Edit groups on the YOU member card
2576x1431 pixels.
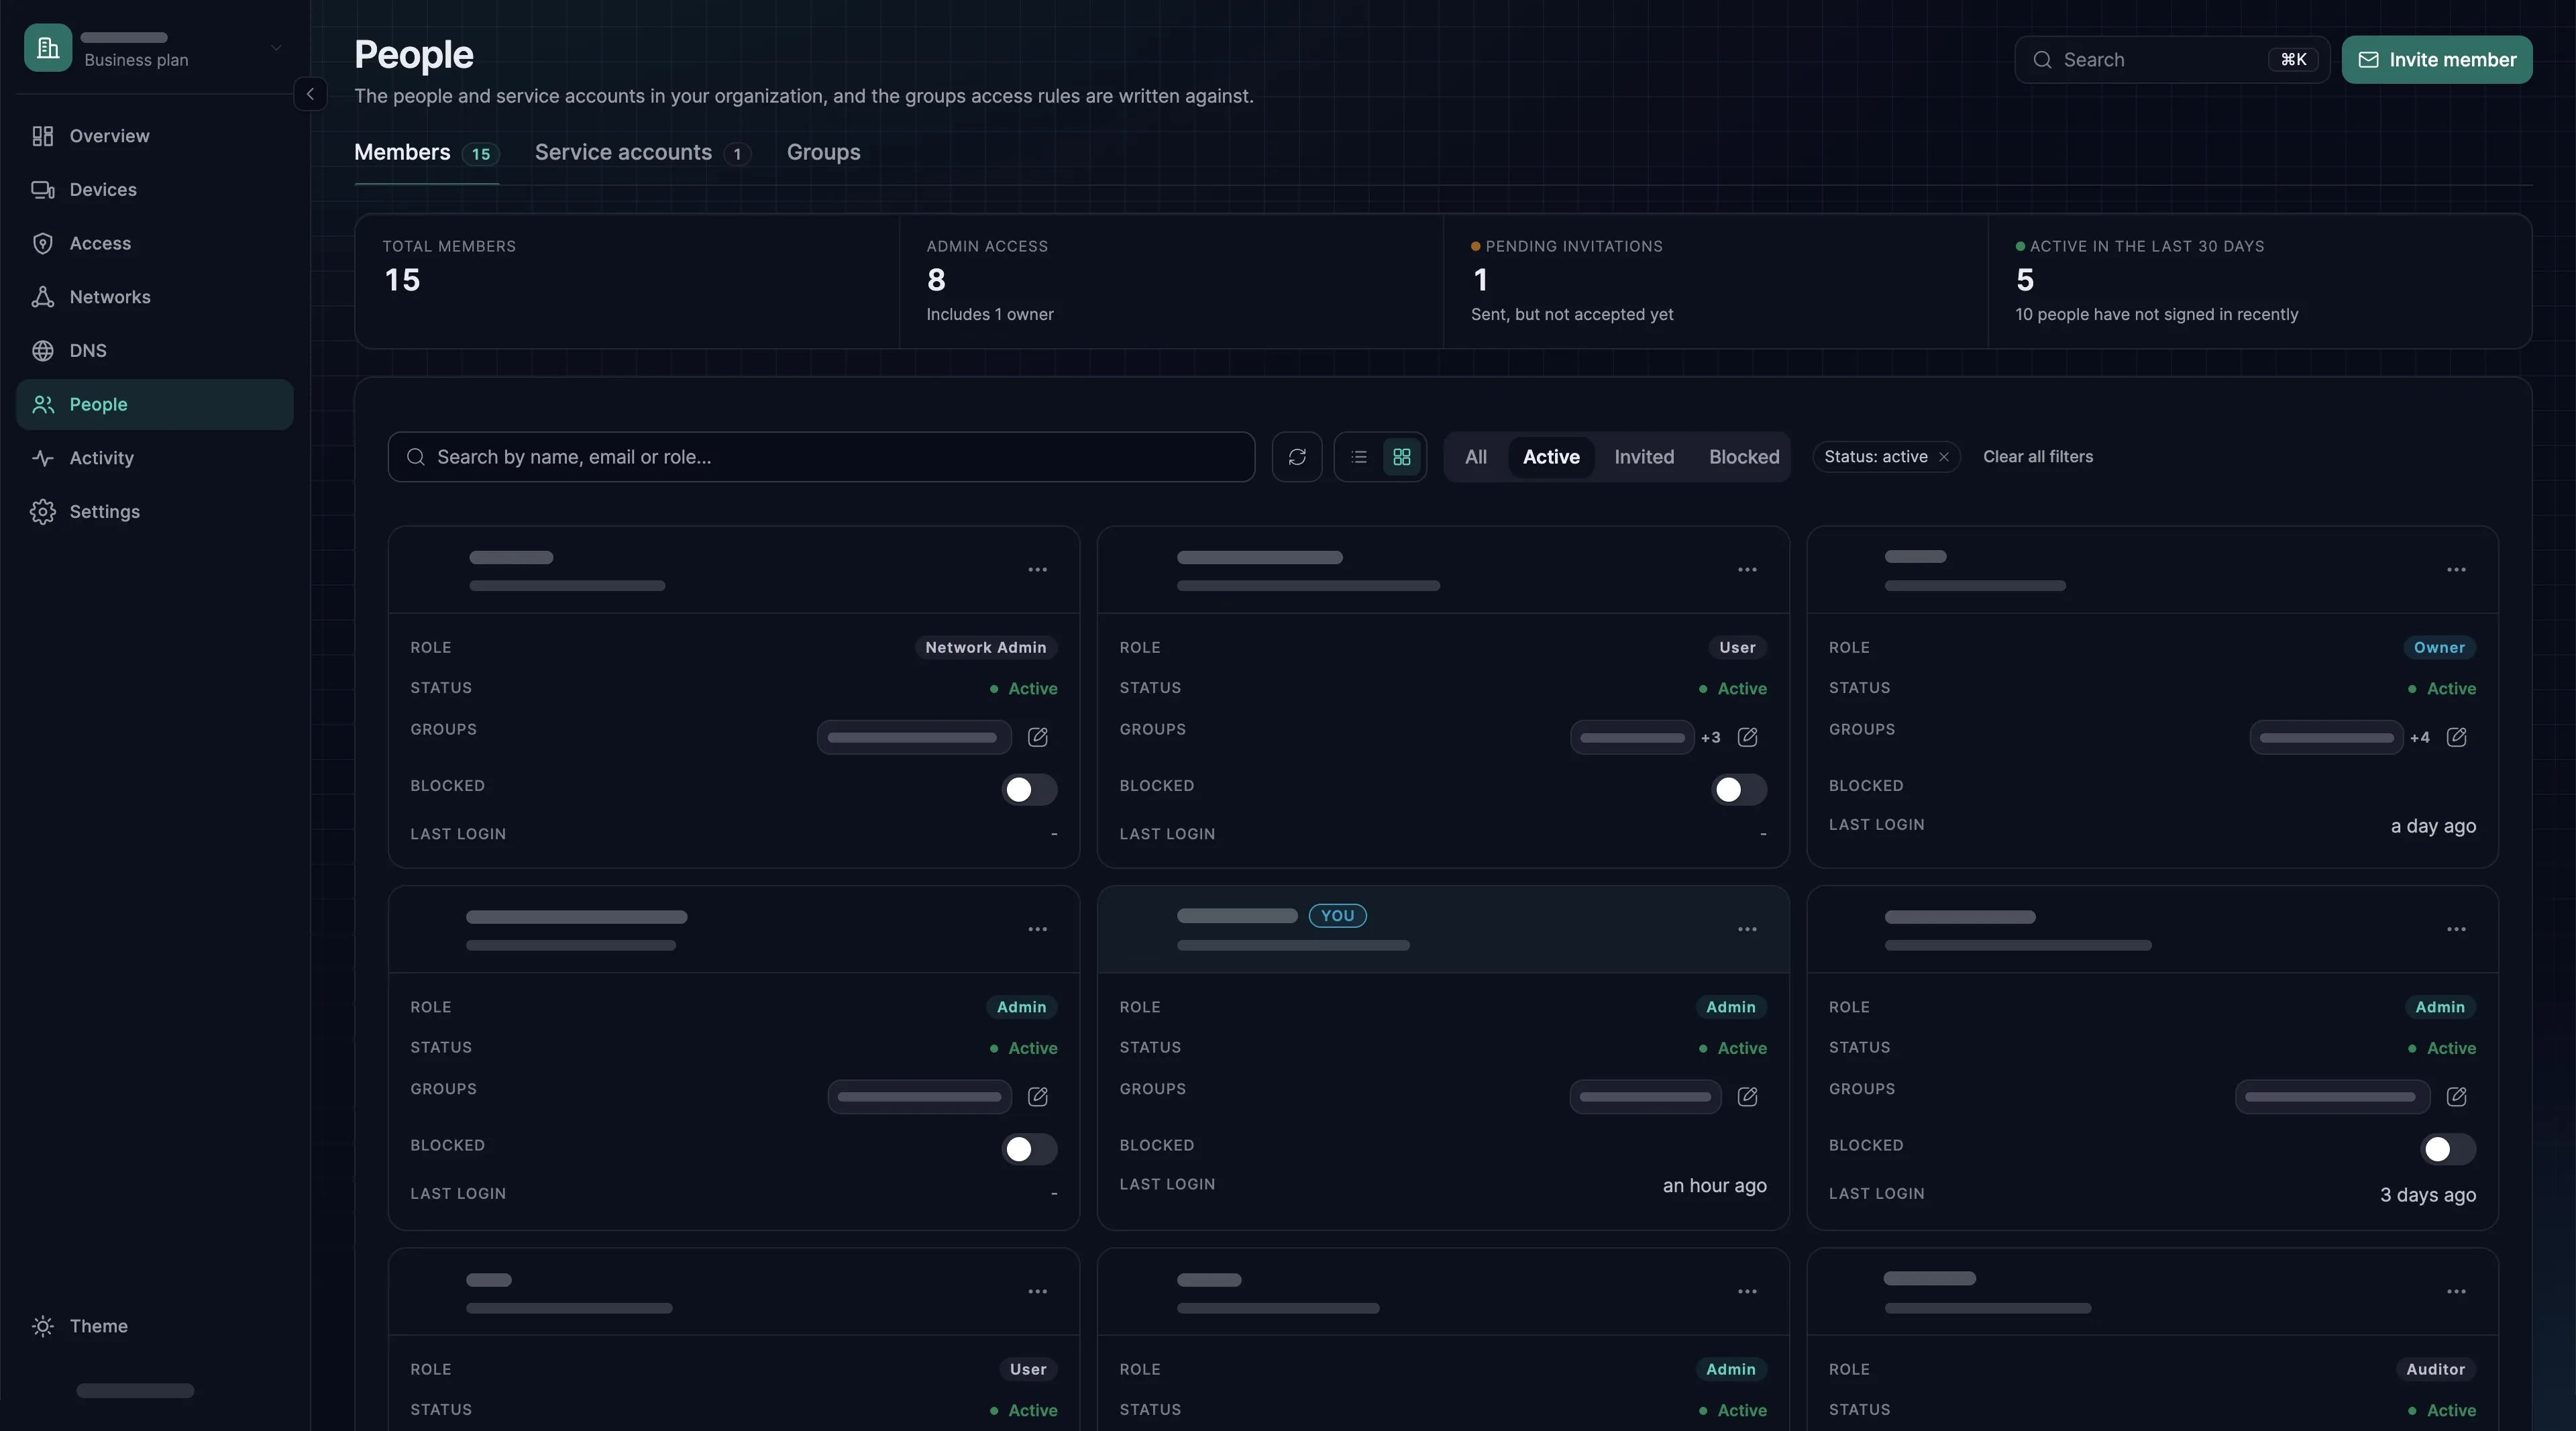[1747, 1097]
